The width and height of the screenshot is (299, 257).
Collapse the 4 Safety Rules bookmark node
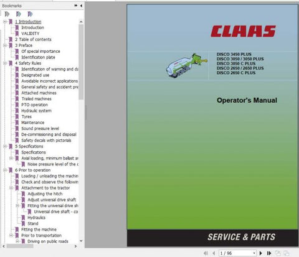pos(5,63)
